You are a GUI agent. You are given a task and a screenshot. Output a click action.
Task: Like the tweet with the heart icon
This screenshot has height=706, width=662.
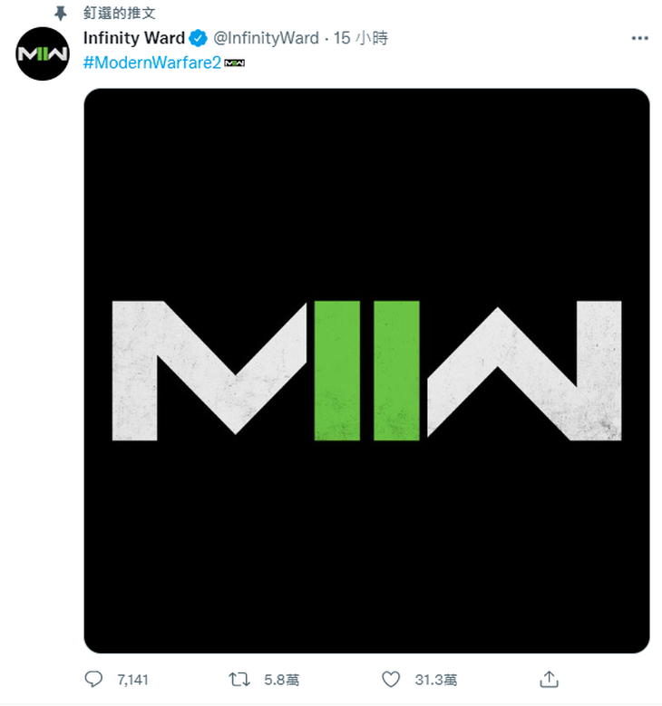coord(391,679)
